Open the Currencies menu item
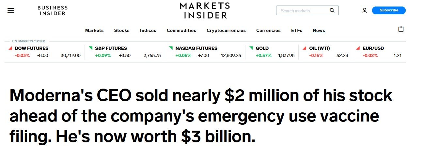This screenshot has height=158, width=423. pos(268,30)
